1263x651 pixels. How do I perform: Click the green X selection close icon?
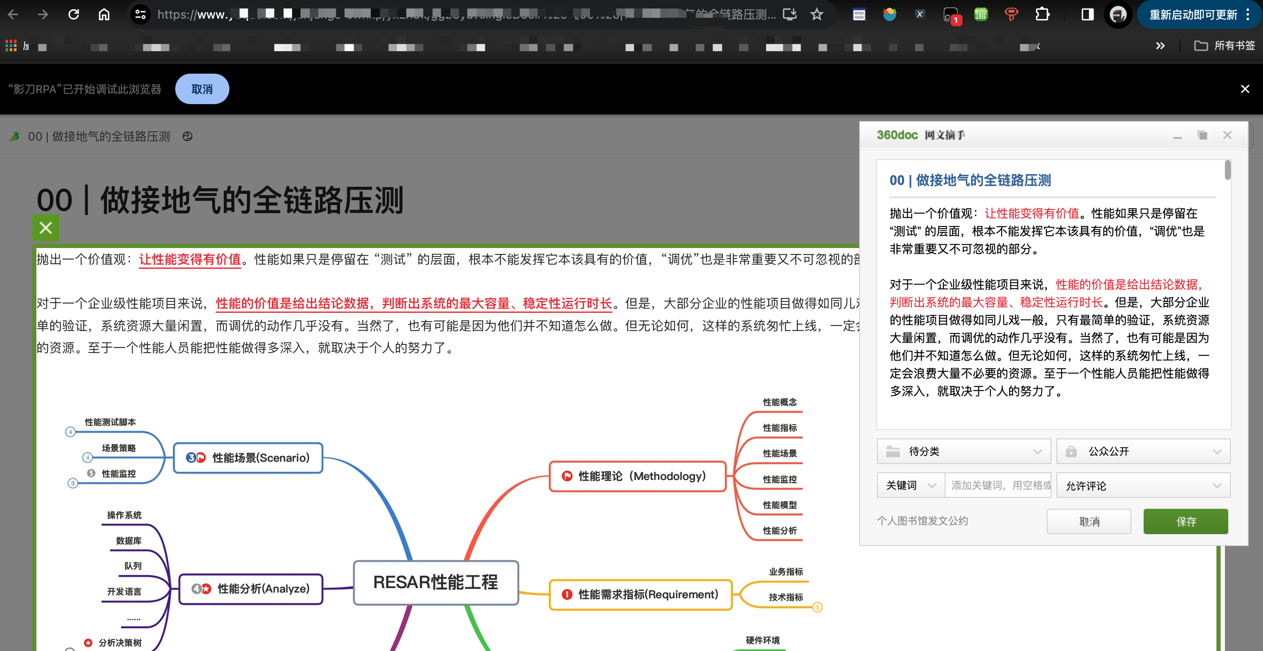(x=46, y=228)
